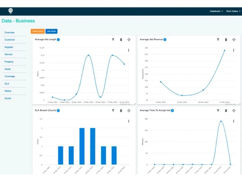Click the Data - Business page title
Viewport: 242px width, 182px height.
(18, 21)
